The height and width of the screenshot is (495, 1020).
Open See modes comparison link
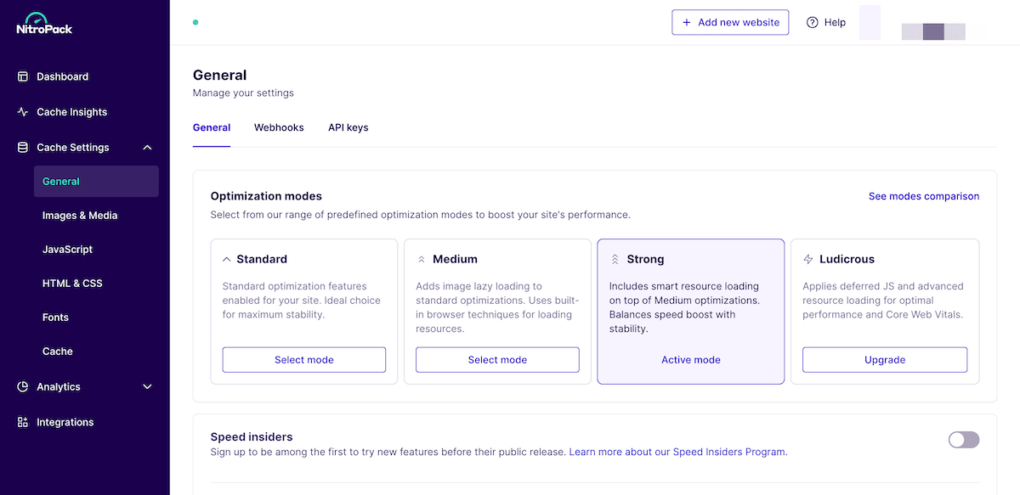pyautogui.click(x=924, y=196)
